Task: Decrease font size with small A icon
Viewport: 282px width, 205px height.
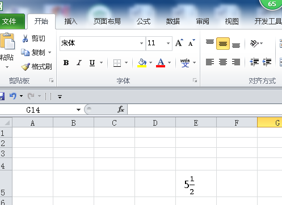Action: point(191,43)
